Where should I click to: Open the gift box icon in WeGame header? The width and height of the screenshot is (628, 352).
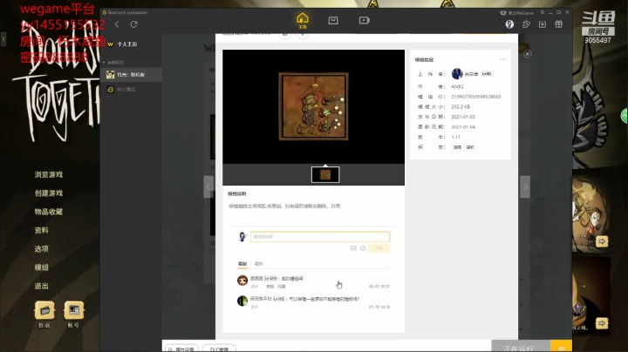pos(559,24)
